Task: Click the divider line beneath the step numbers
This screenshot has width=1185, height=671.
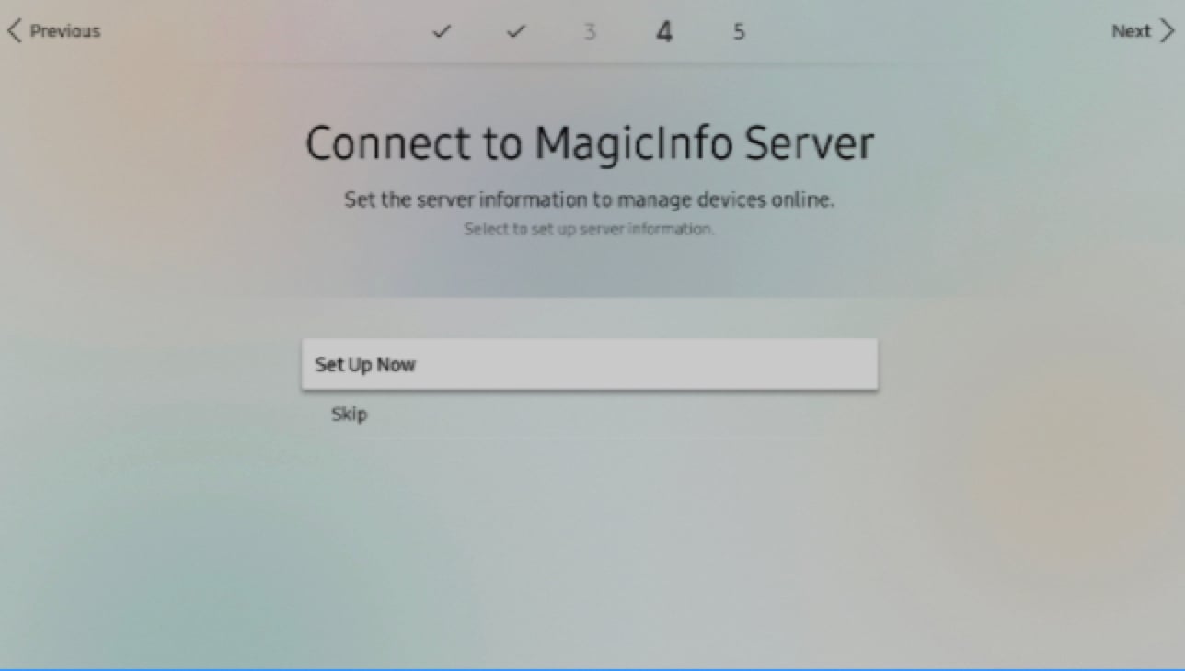Action: [x=592, y=63]
